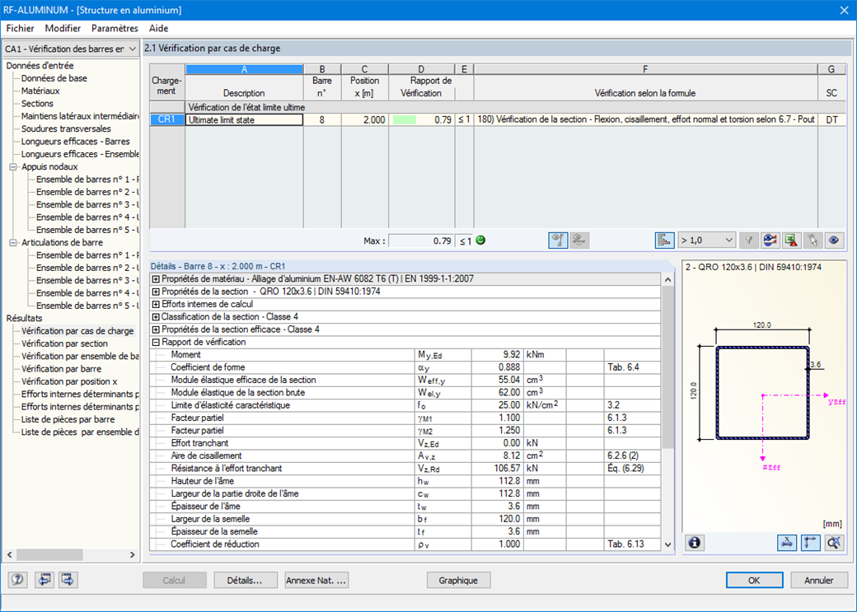Click the Graphique button
Viewport: 857px width, 612px height.
coord(458,580)
